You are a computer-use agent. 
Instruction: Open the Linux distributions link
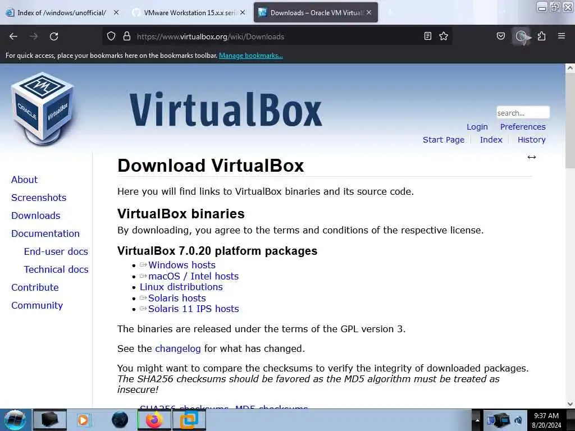[x=181, y=287]
